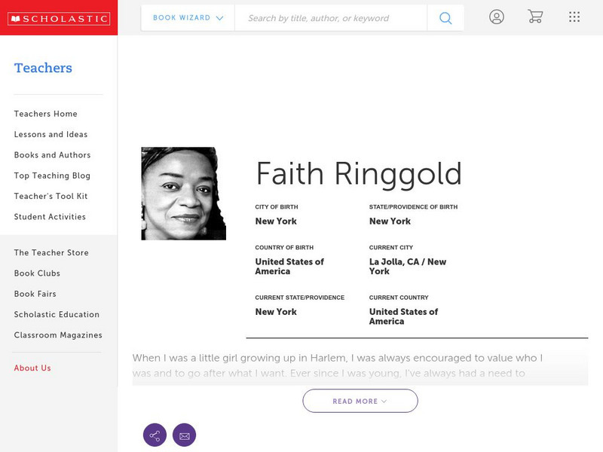Open the user account icon

point(496,17)
